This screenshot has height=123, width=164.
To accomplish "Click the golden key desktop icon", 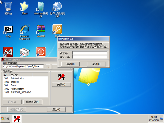I will click(x=57, y=29).
